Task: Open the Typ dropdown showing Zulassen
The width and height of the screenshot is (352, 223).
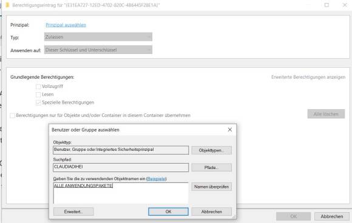Action: (x=98, y=37)
